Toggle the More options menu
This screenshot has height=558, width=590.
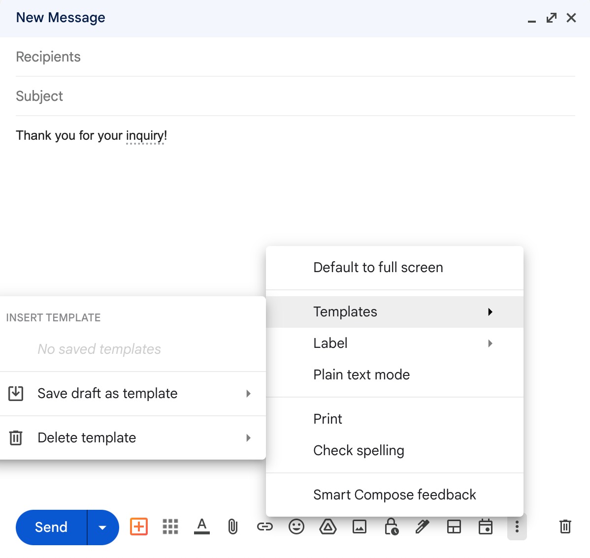click(517, 527)
